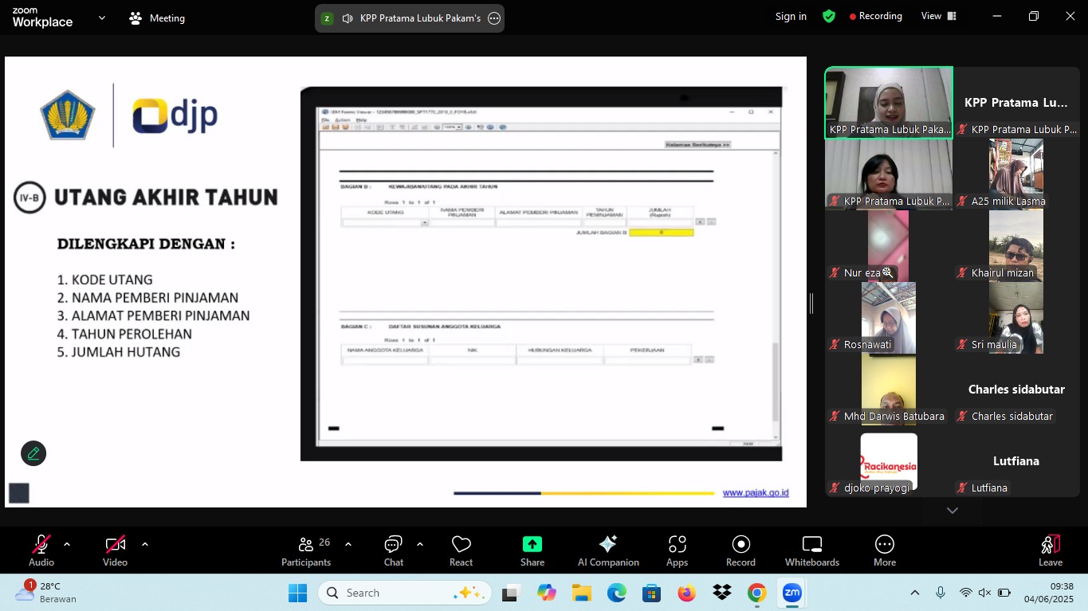Open the Zoom Workplace dropdown chevron
Screen dimensions: 1088x611
tap(101, 18)
